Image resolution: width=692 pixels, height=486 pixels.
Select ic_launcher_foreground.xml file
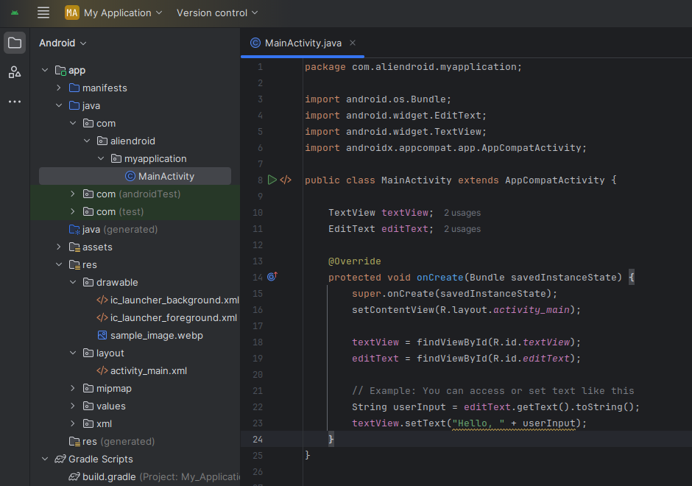tap(174, 318)
